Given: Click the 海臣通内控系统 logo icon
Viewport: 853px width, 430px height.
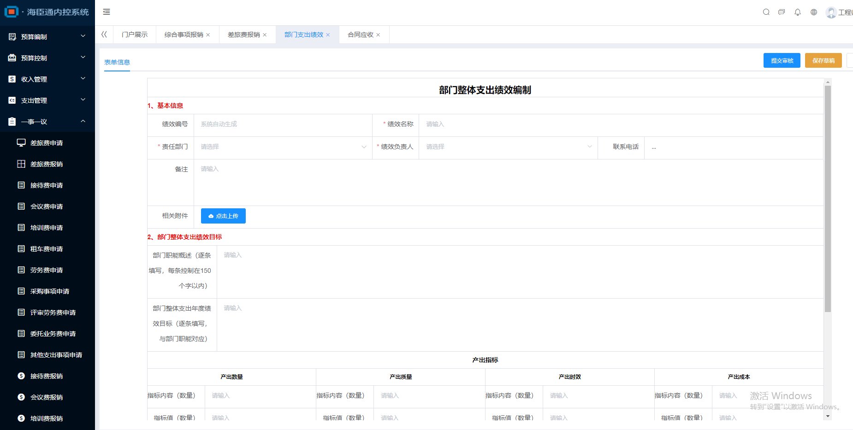Looking at the screenshot, I should [x=12, y=12].
